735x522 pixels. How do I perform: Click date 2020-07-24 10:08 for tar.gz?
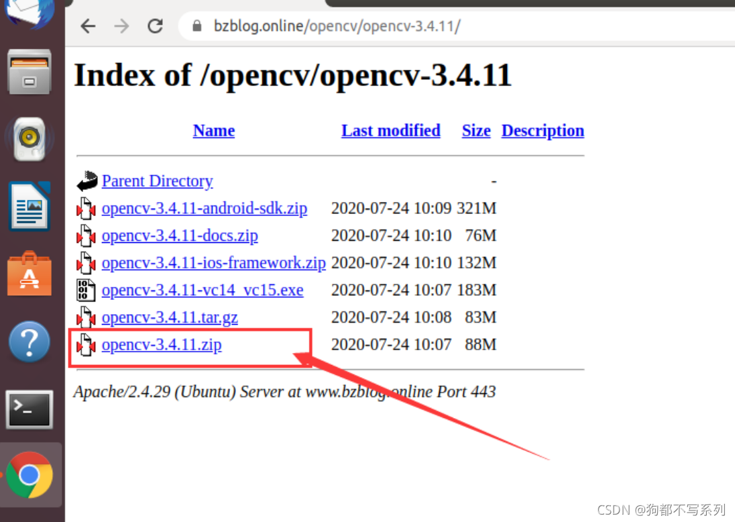(x=392, y=317)
